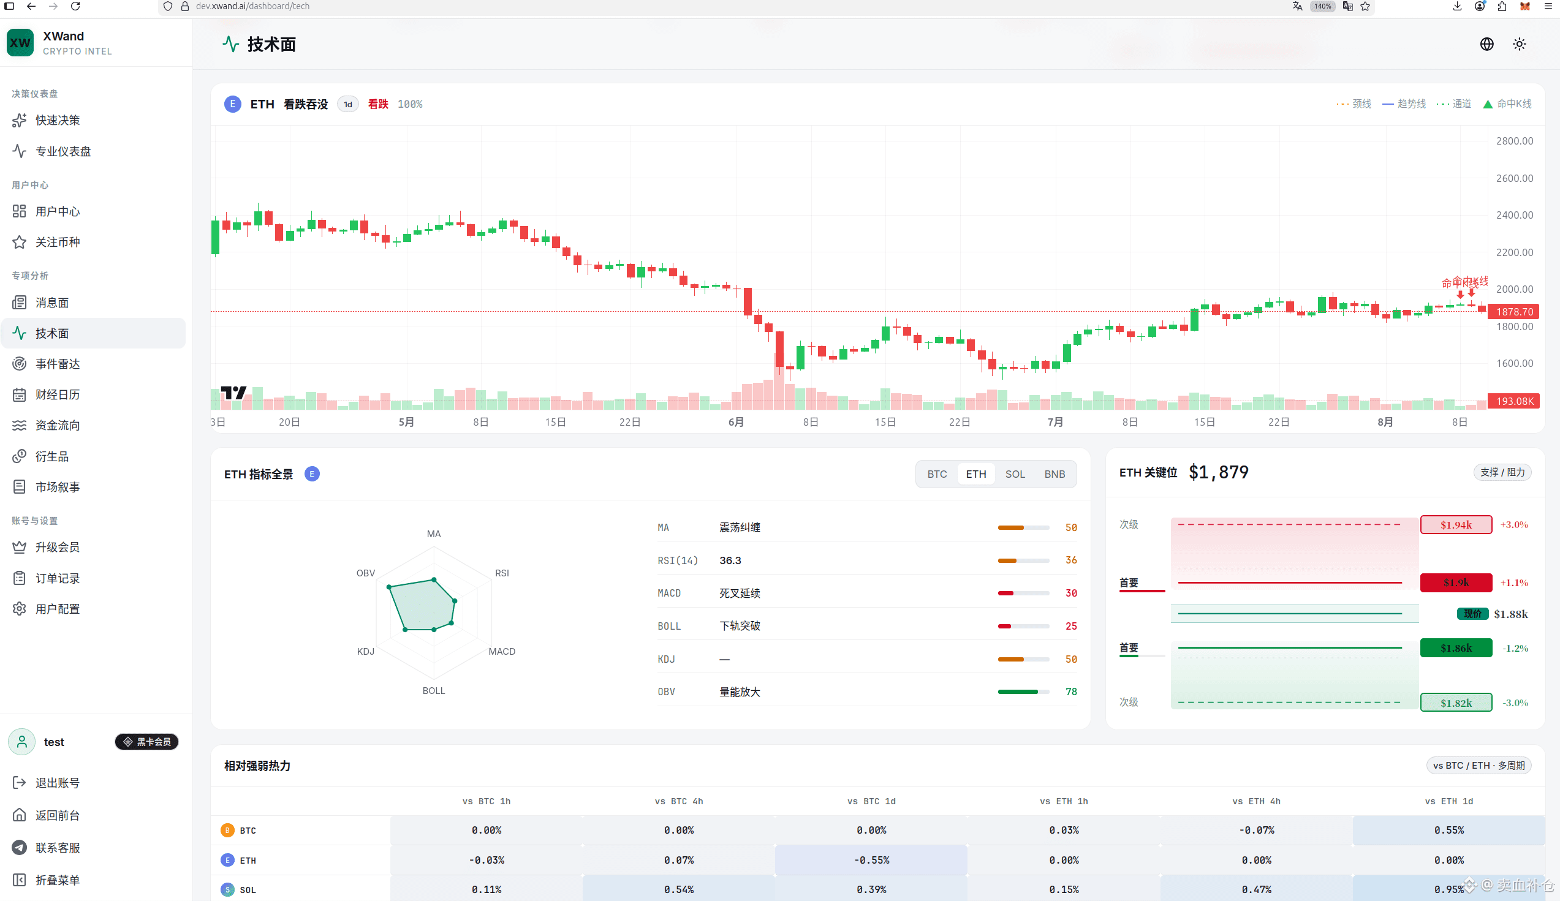Click the 升级会员 crown icon
Image resolution: width=1560 pixels, height=901 pixels.
(19, 547)
